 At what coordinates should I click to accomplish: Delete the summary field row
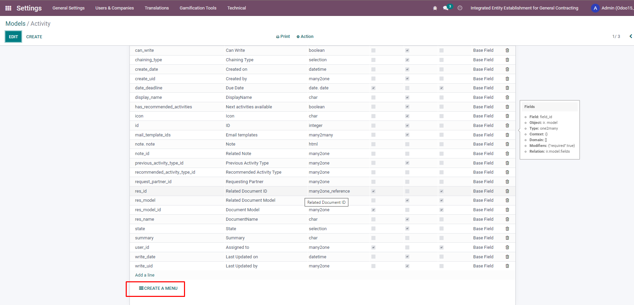[x=507, y=238]
